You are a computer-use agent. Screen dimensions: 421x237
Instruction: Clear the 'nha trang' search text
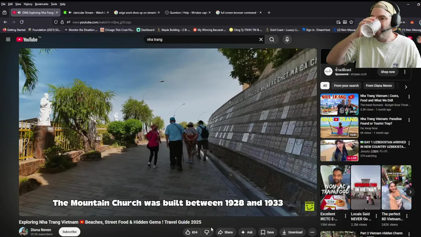point(261,39)
